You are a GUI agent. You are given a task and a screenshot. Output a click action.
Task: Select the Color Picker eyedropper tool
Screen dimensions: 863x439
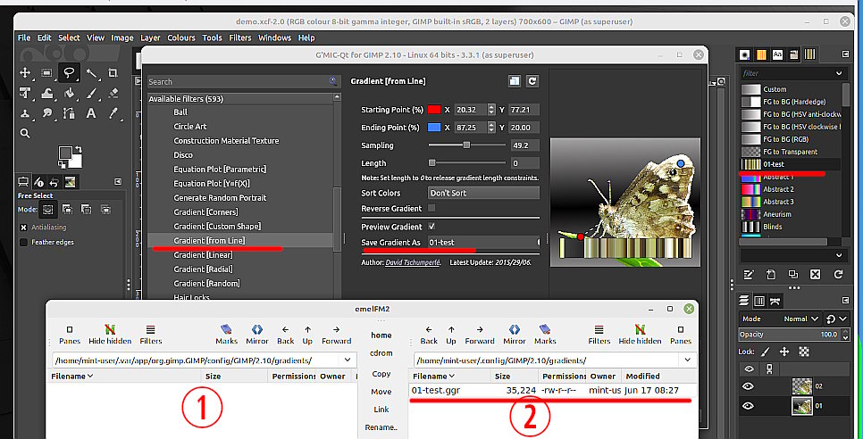113,113
